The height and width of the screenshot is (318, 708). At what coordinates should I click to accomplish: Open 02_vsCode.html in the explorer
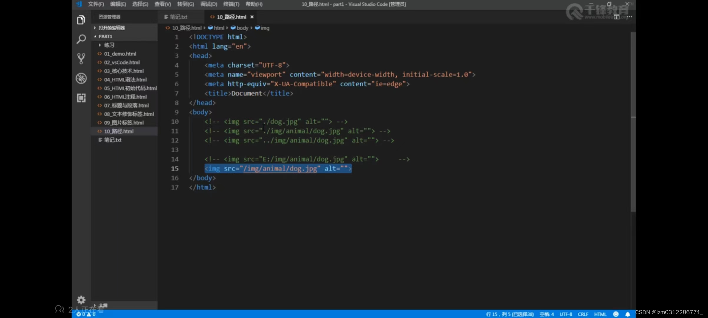pyautogui.click(x=124, y=62)
